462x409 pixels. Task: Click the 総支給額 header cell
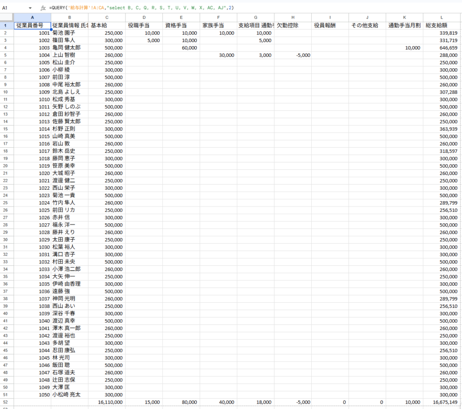[x=442, y=25]
